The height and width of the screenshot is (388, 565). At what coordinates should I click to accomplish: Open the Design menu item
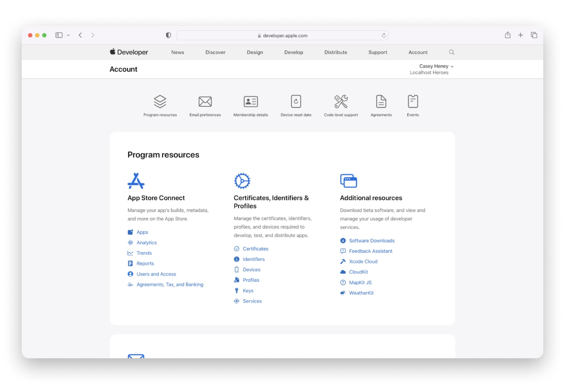pos(255,52)
